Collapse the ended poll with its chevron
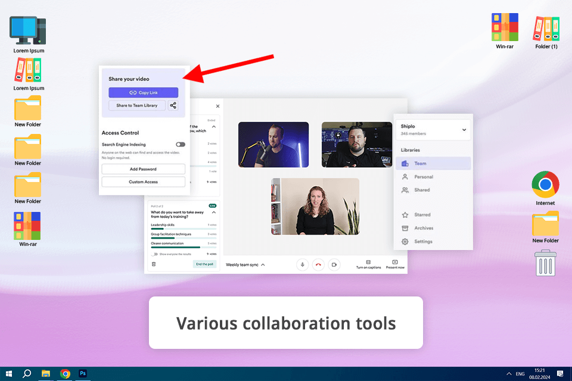Screen dimensions: 572x381 [x=214, y=127]
